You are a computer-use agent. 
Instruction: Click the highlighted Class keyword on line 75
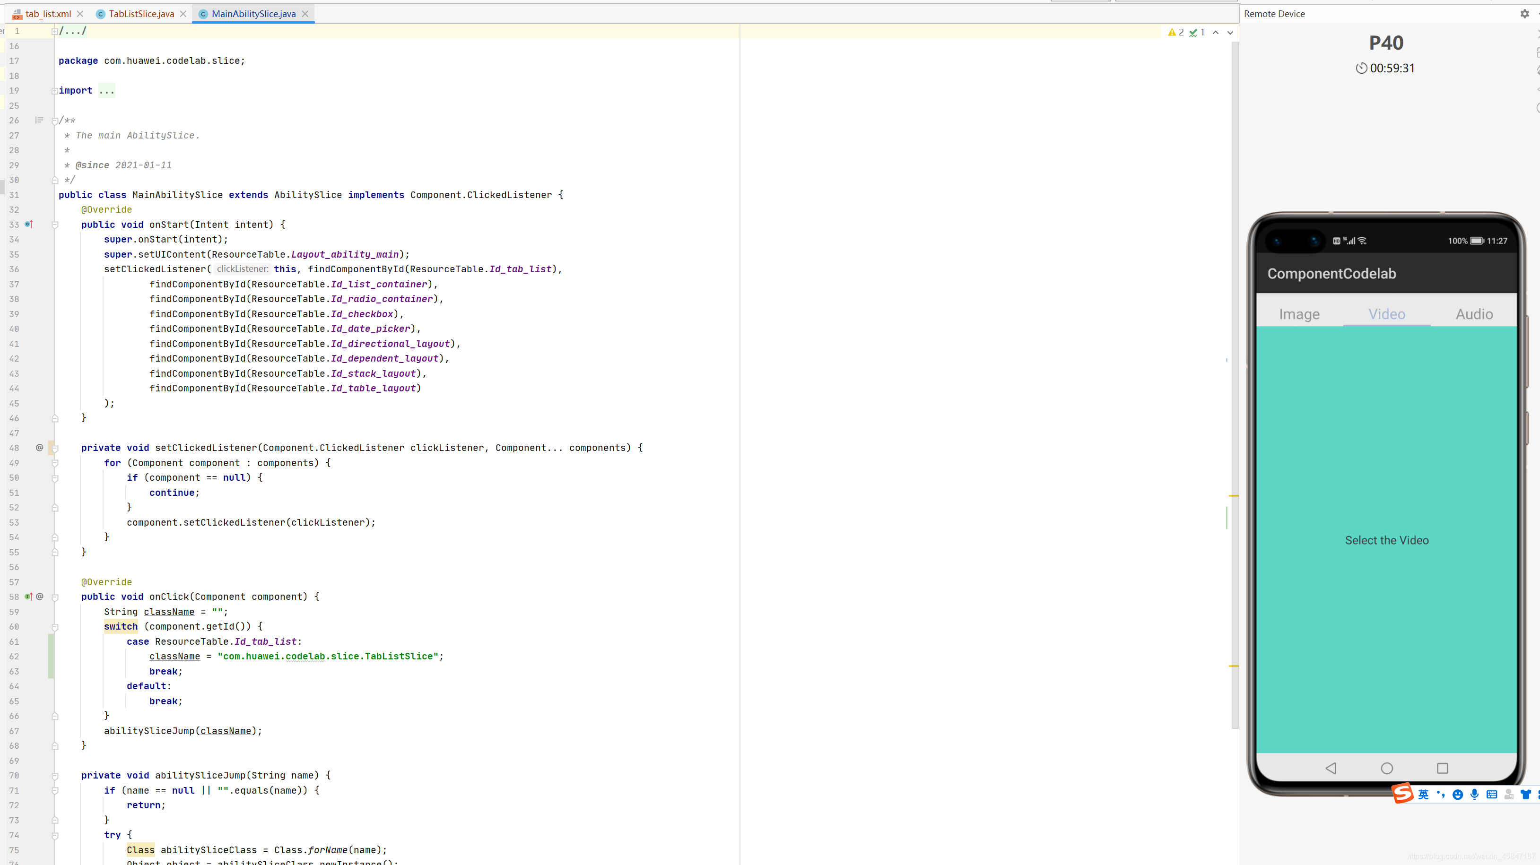140,850
